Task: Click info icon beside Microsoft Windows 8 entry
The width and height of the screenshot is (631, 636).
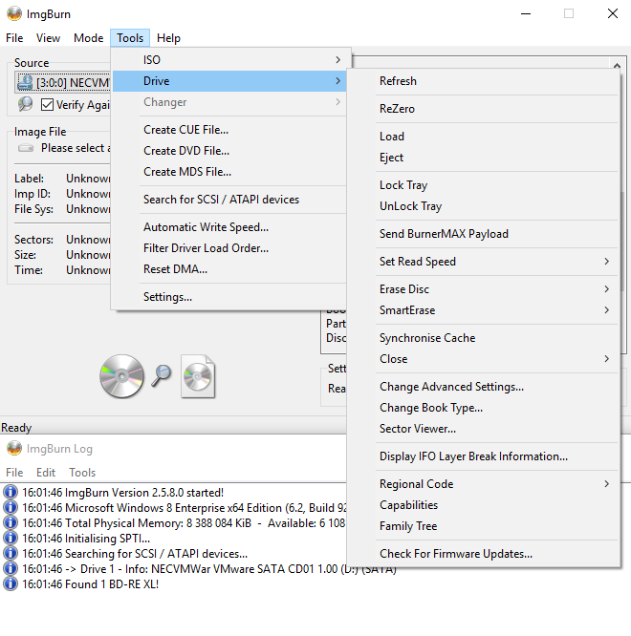Action: [x=11, y=507]
